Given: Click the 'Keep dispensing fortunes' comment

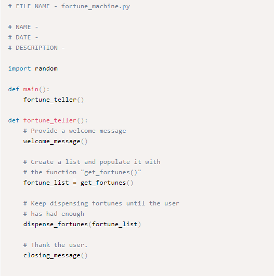Looking at the screenshot, I should [x=101, y=203].
